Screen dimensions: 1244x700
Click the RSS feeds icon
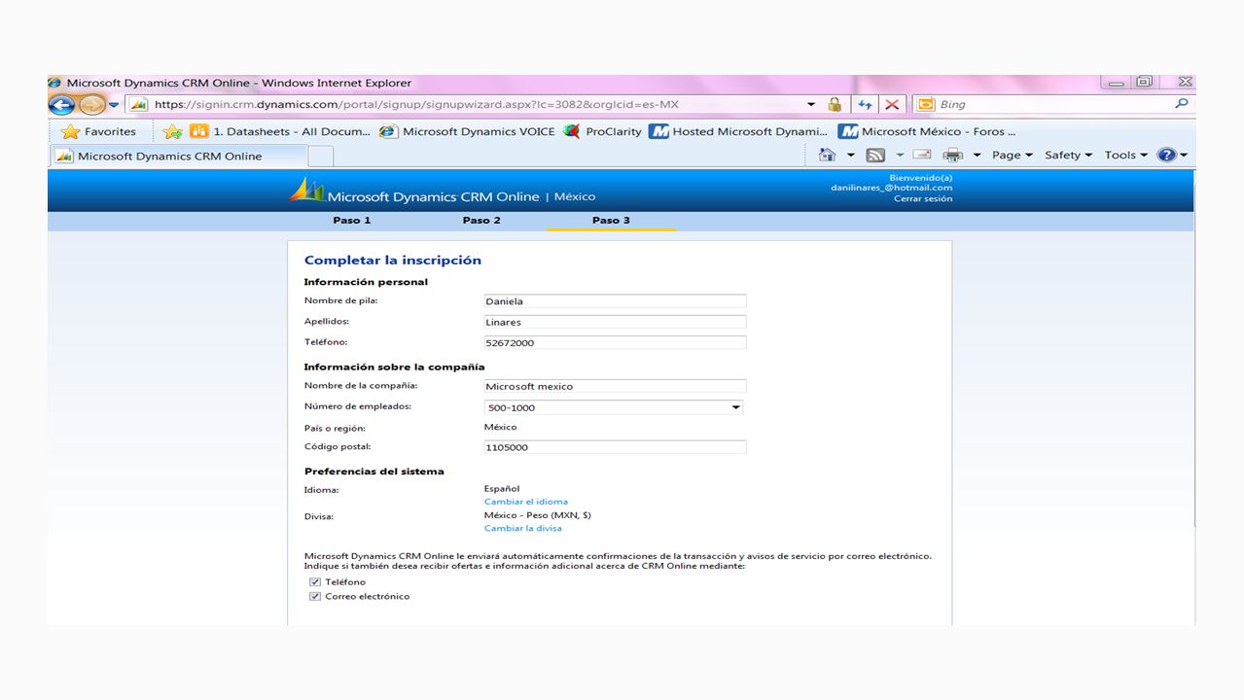tap(875, 156)
